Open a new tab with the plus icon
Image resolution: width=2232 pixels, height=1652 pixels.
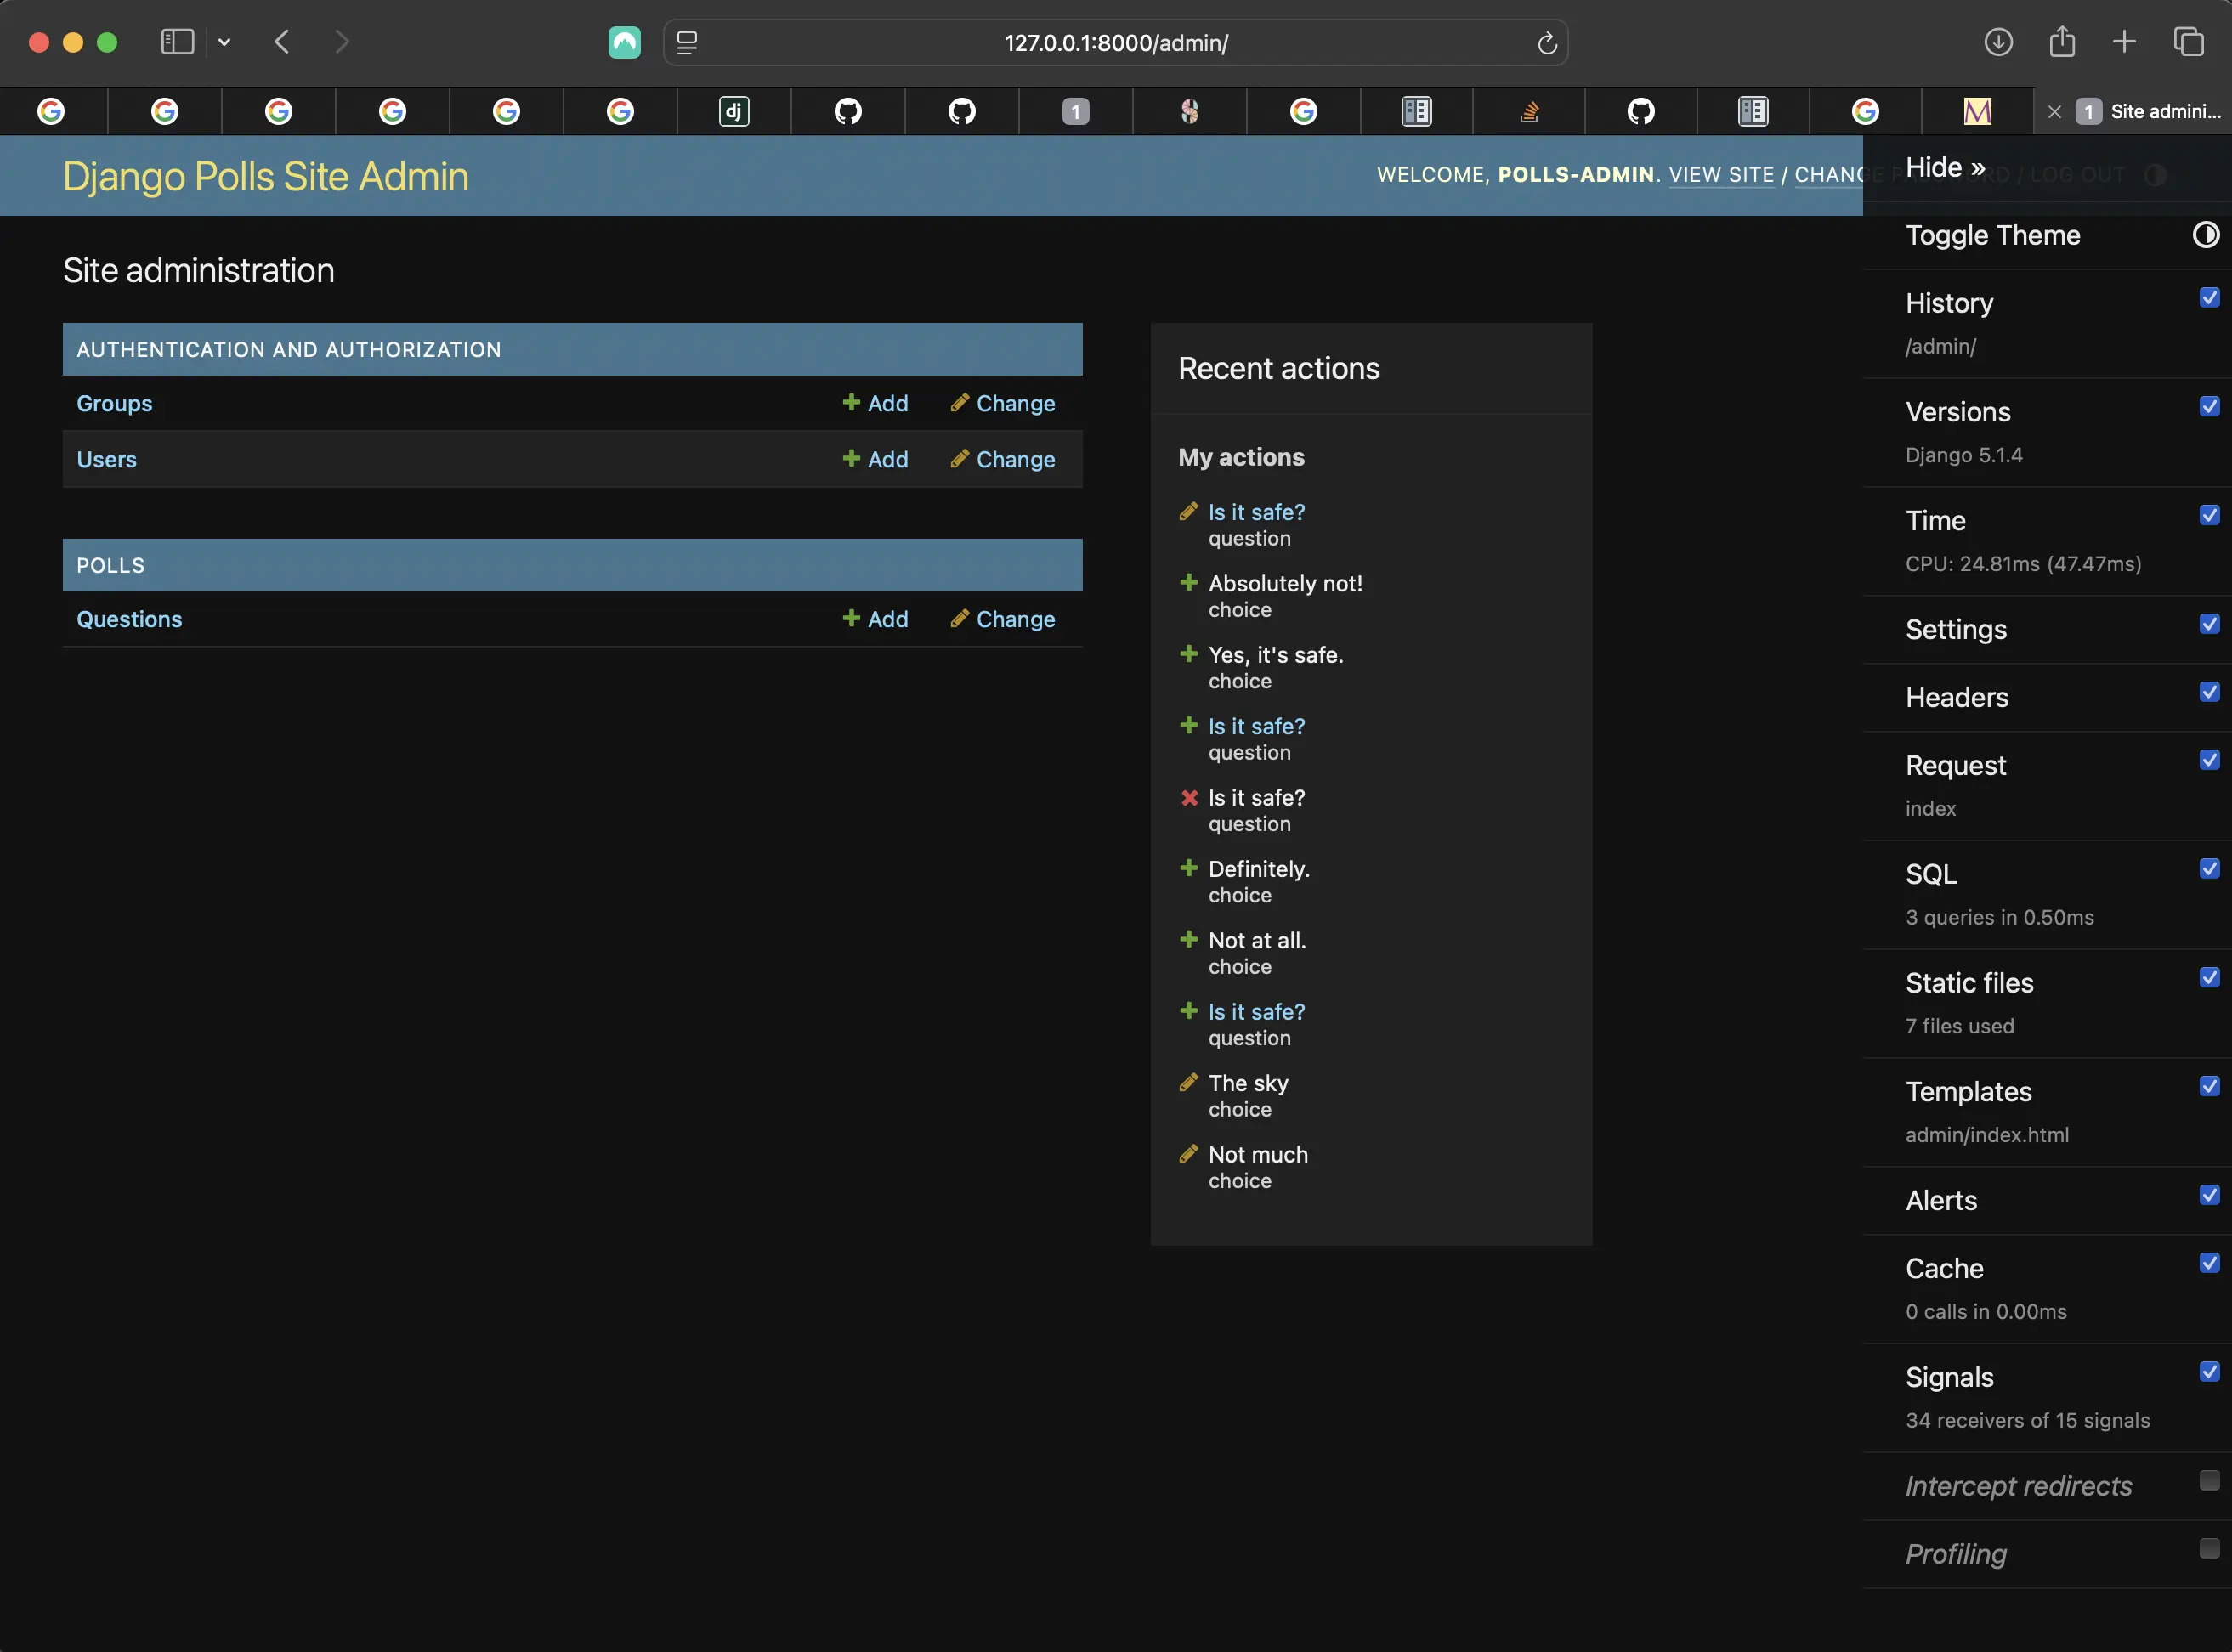click(x=2124, y=42)
